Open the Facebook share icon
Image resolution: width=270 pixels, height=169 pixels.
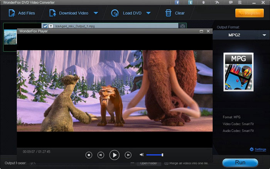coord(177,2)
